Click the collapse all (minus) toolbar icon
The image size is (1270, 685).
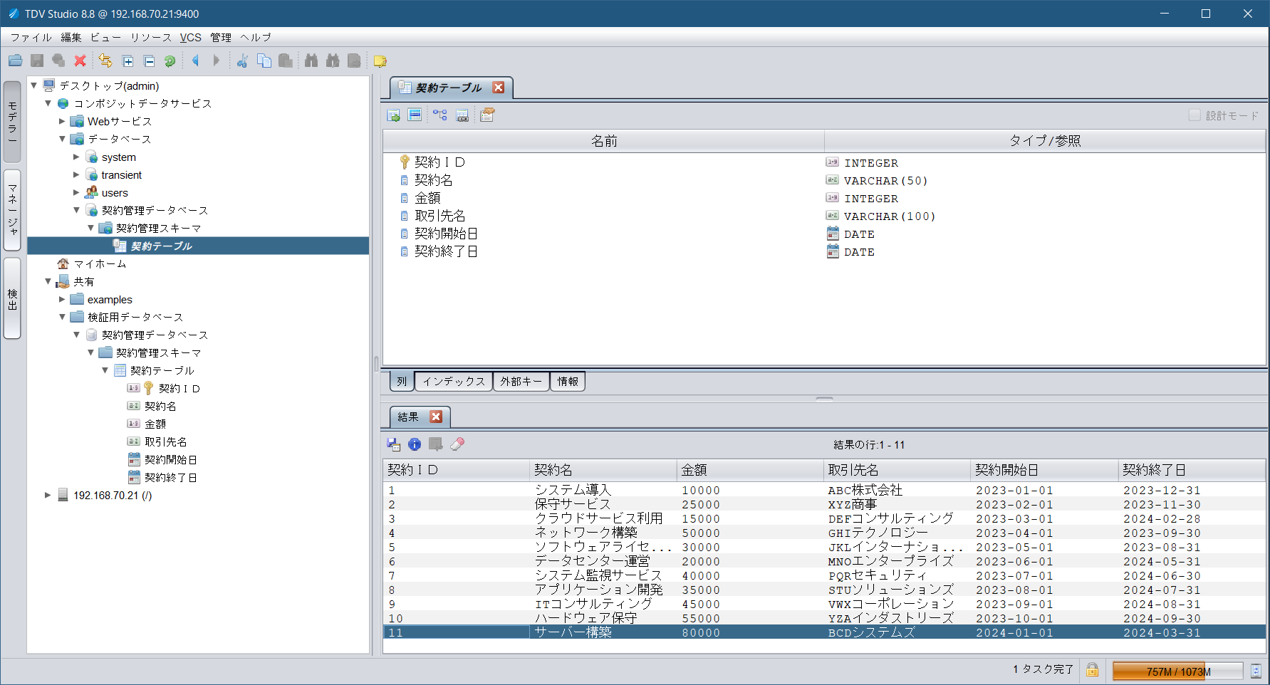point(149,61)
